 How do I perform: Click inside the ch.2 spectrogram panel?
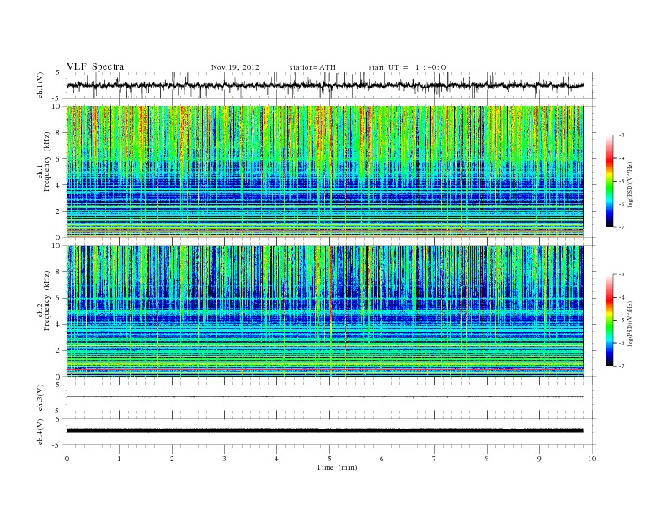pyautogui.click(x=324, y=311)
